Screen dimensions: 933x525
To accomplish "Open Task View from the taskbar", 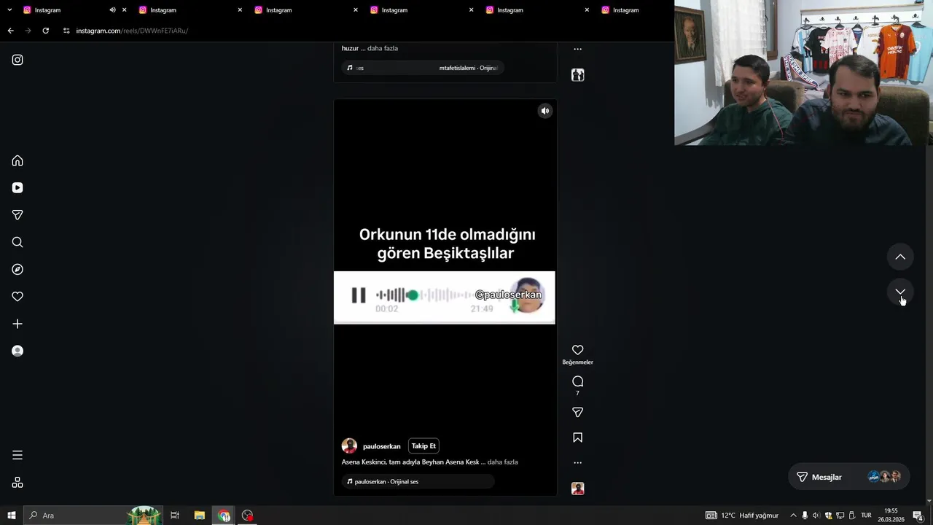I will coord(175,516).
